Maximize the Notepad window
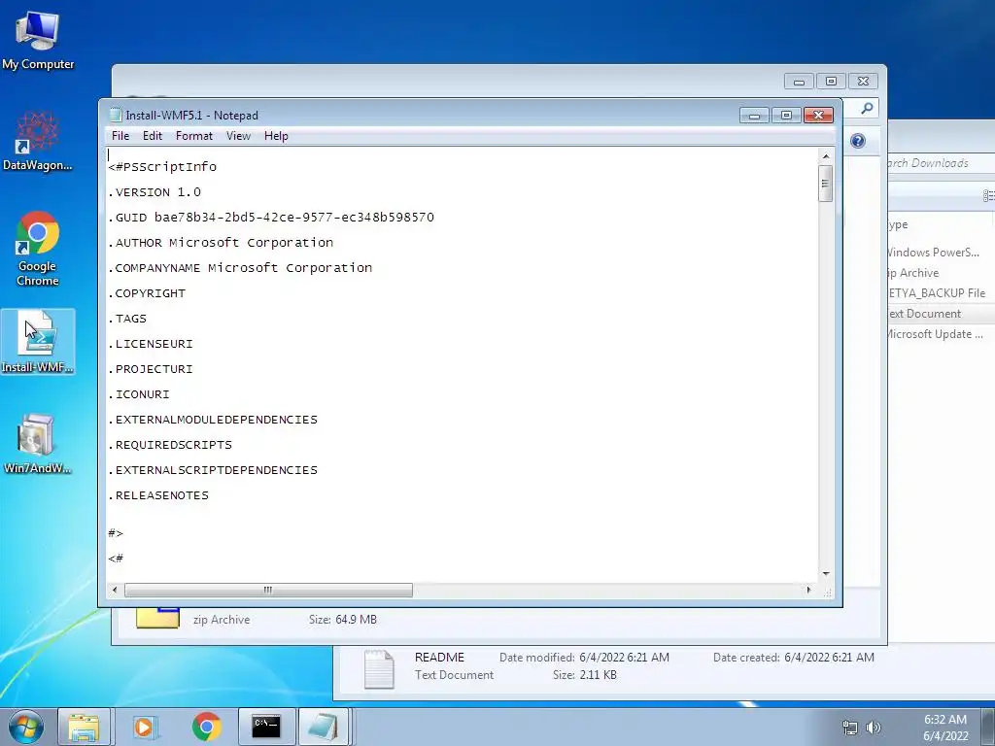The width and height of the screenshot is (995, 746). (786, 115)
